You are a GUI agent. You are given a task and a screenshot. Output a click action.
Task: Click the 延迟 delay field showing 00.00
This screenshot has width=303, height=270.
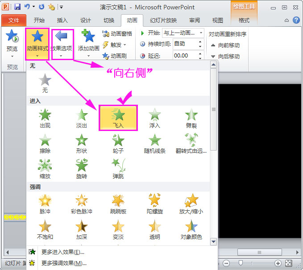tap(185, 56)
